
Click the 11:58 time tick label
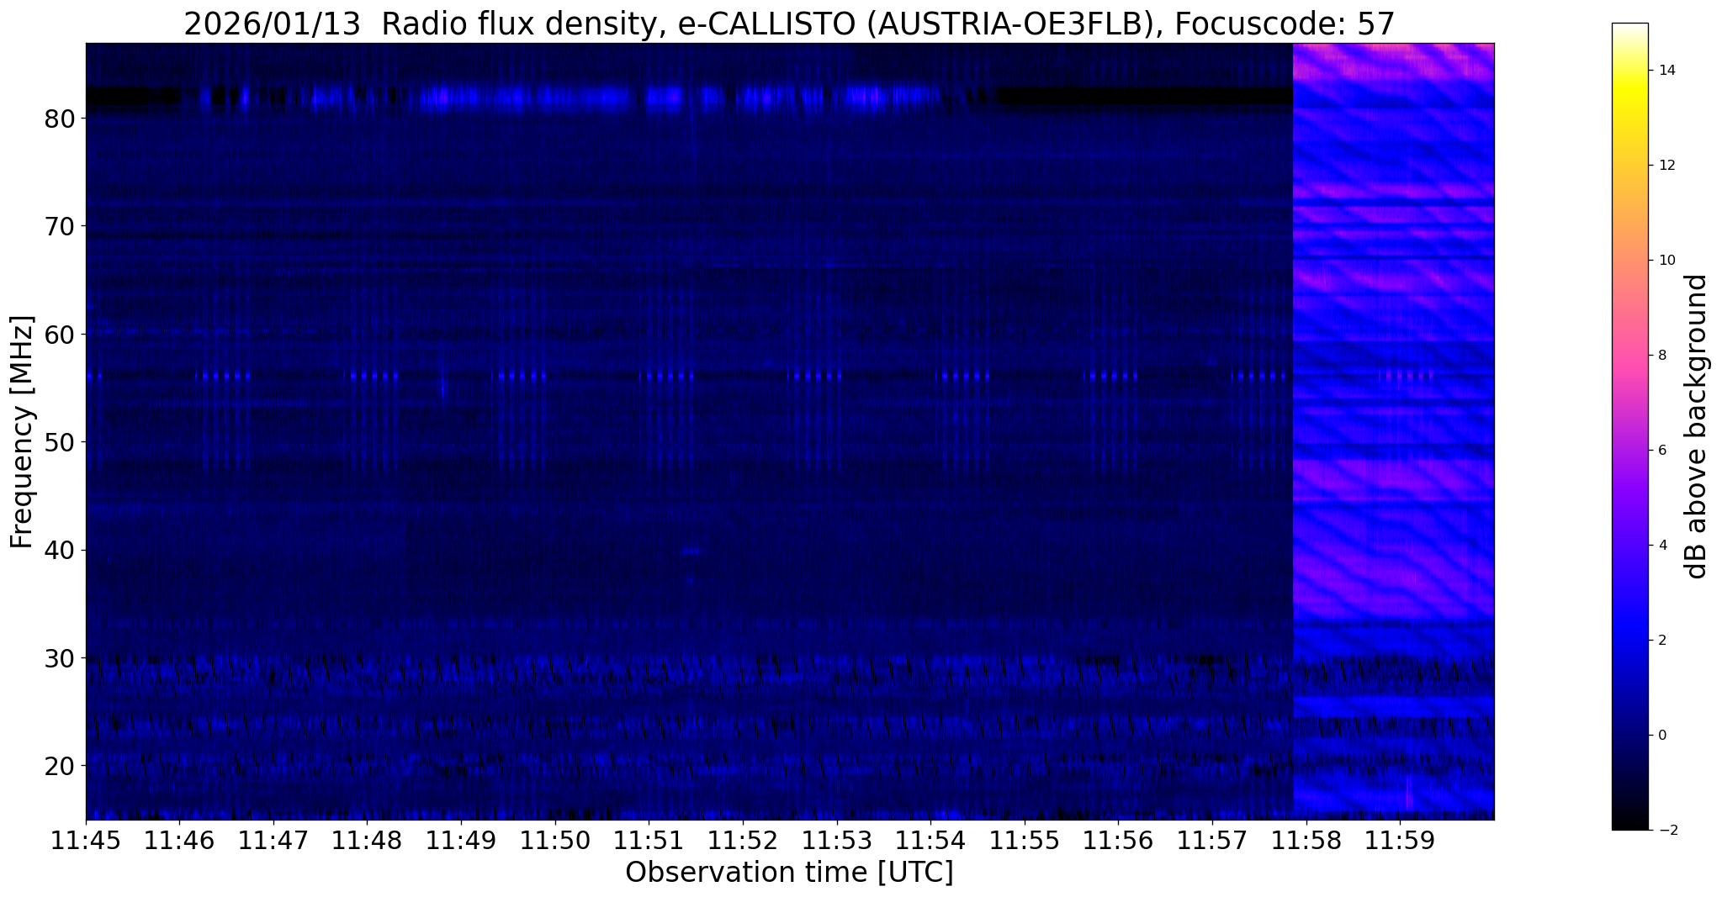coord(1306,841)
